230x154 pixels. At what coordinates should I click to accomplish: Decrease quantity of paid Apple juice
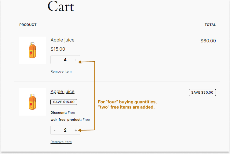55,60
